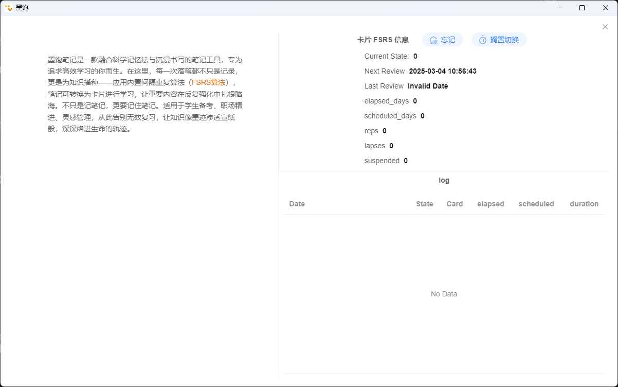The height and width of the screenshot is (387, 618).
Task: Close the 墨饱 window
Action: [606, 8]
